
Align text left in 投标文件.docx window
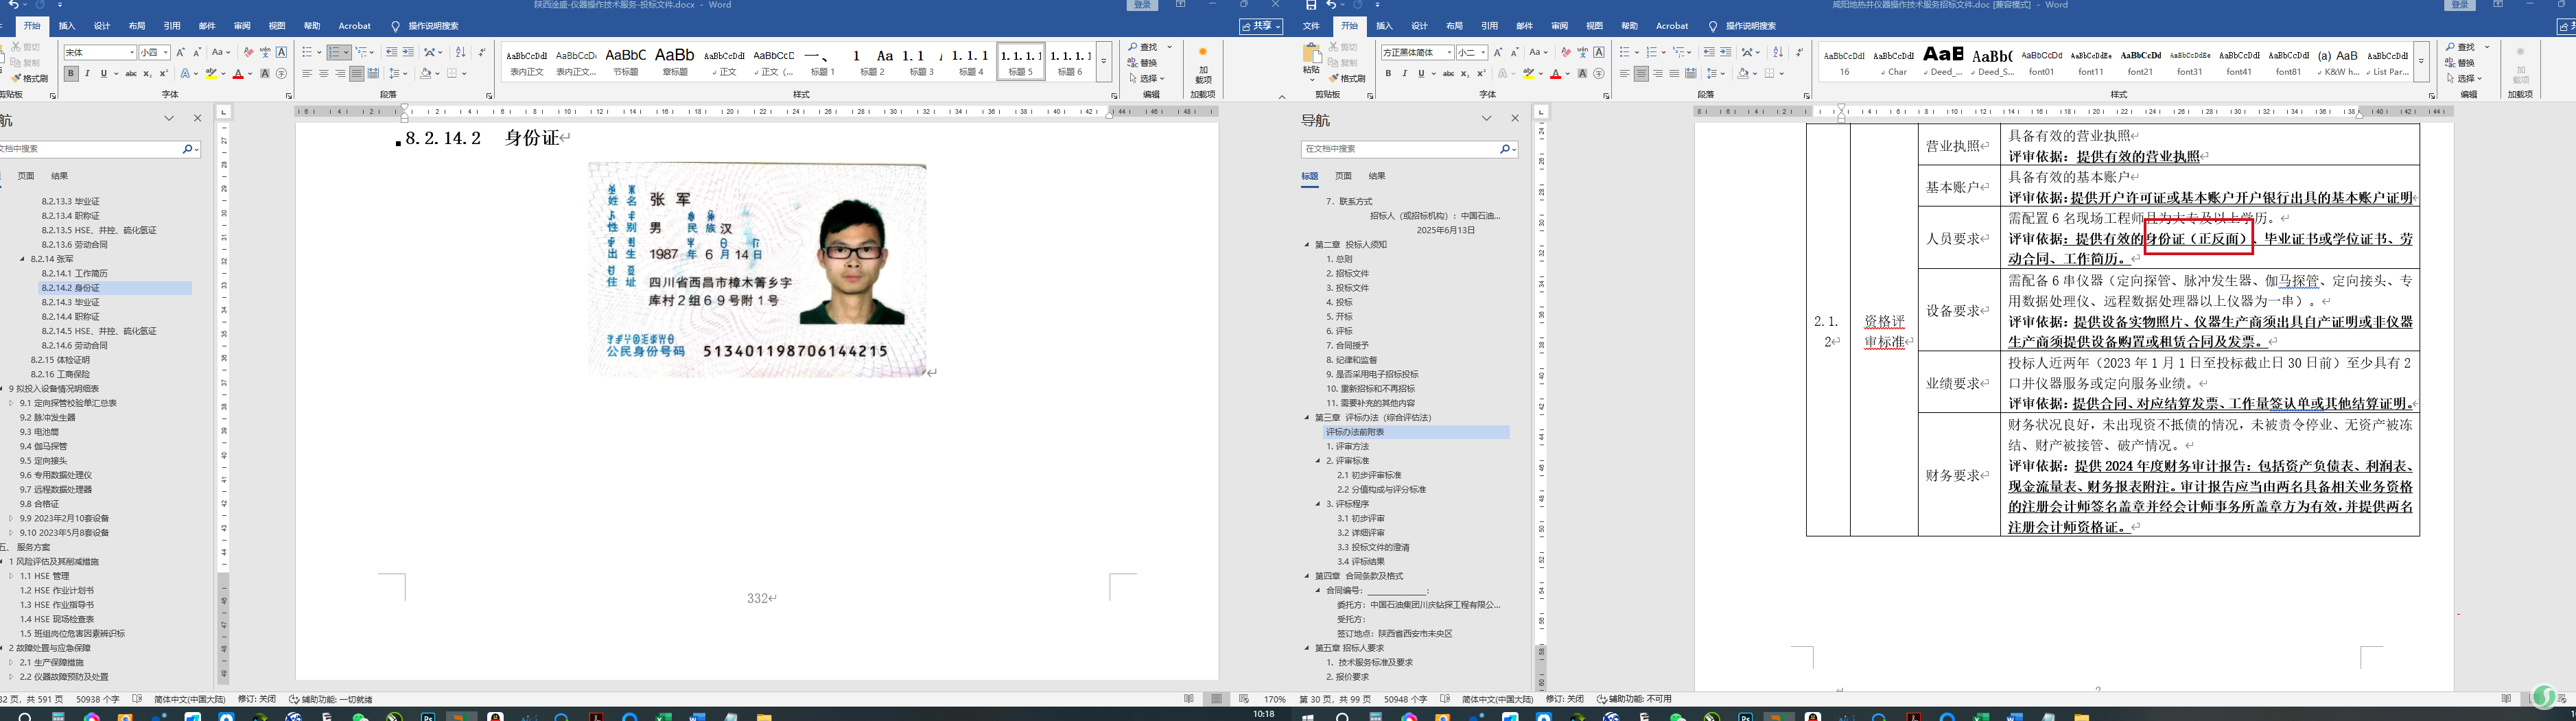pos(307,73)
